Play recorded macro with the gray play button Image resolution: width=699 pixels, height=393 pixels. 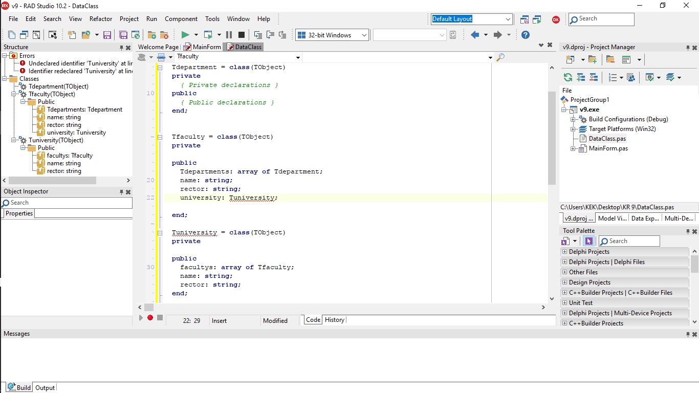[141, 318]
